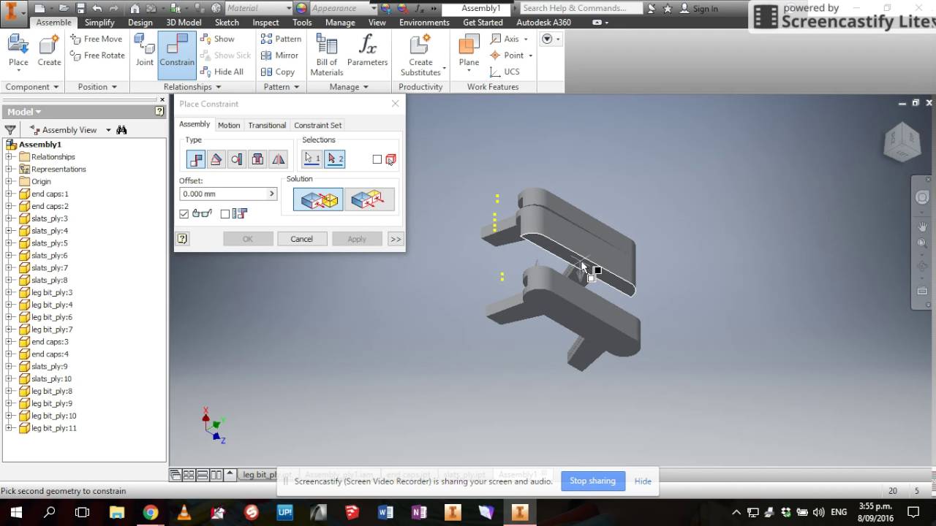Open the Inspect ribbon tab
The width and height of the screenshot is (936, 526).
265,23
